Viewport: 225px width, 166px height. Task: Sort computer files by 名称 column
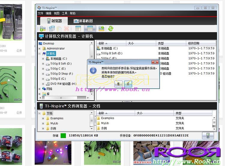coord(111,43)
